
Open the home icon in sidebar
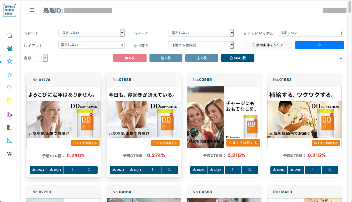pos(10,36)
